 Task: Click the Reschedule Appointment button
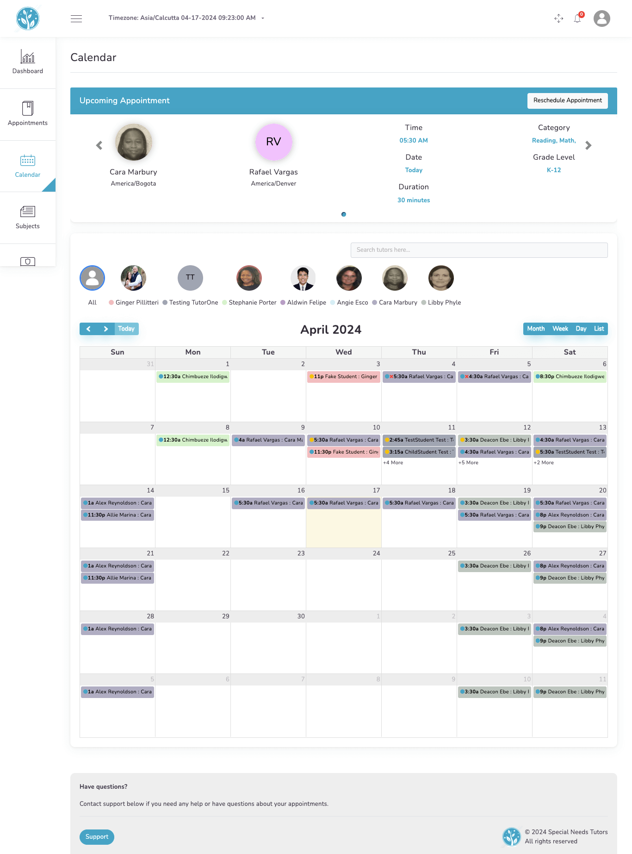(x=567, y=100)
